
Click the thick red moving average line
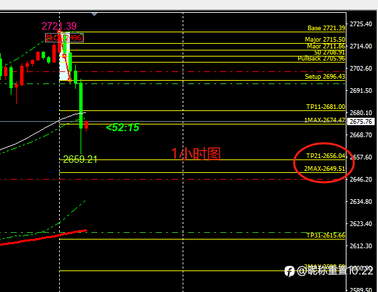click(44, 238)
